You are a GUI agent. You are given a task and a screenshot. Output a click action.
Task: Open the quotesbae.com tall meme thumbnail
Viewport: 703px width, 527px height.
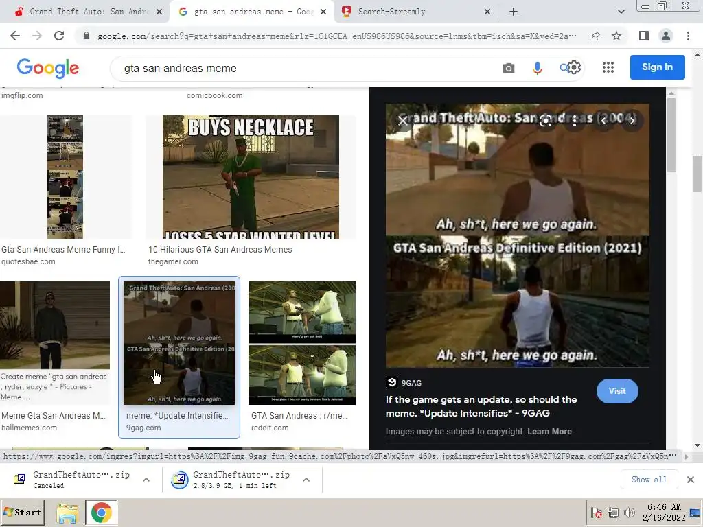coord(65,177)
